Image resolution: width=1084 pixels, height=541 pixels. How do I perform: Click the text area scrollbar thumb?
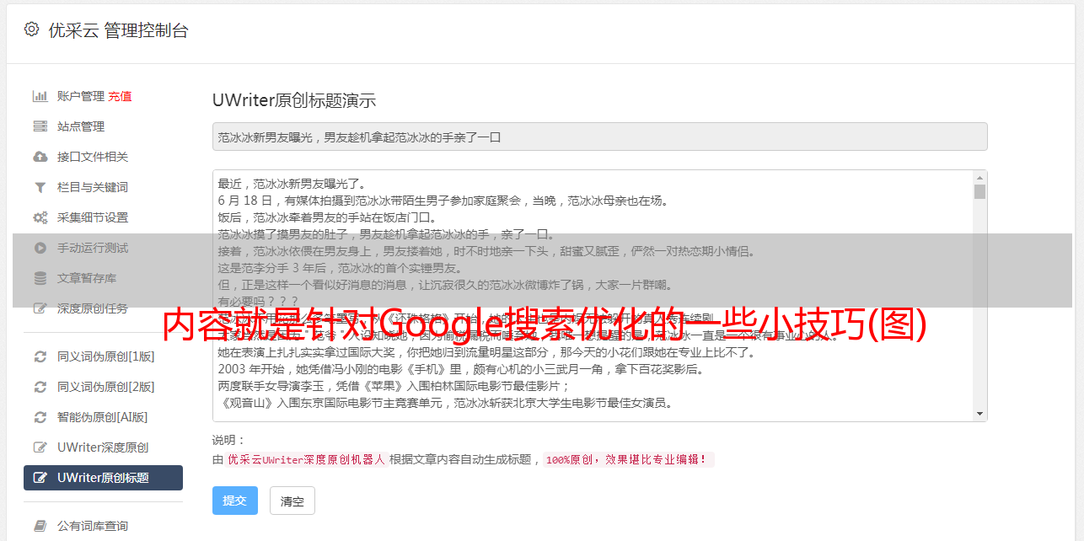coord(979,191)
